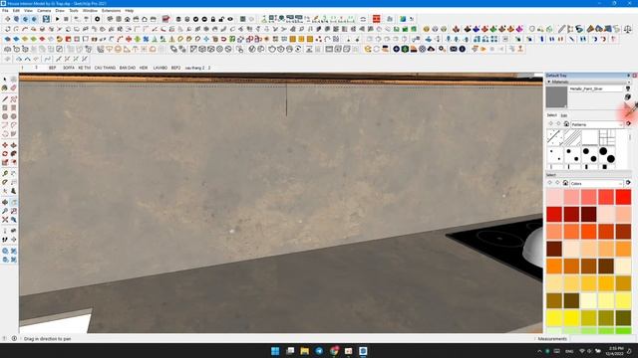The height and width of the screenshot is (358, 638).
Task: Pin the Default Tray panel
Action: (629, 76)
